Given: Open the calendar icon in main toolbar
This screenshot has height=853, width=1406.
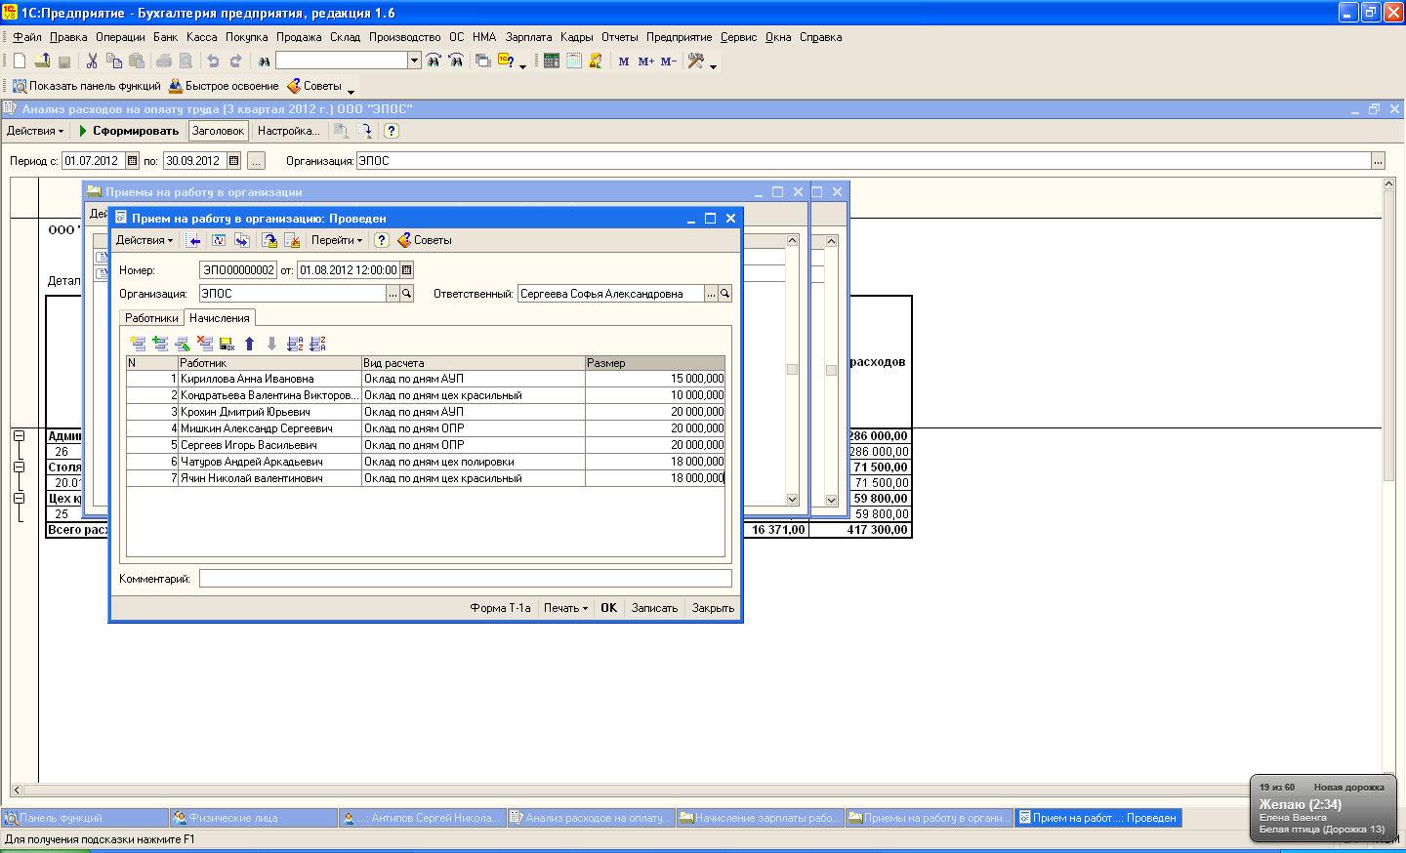Looking at the screenshot, I should click(574, 61).
